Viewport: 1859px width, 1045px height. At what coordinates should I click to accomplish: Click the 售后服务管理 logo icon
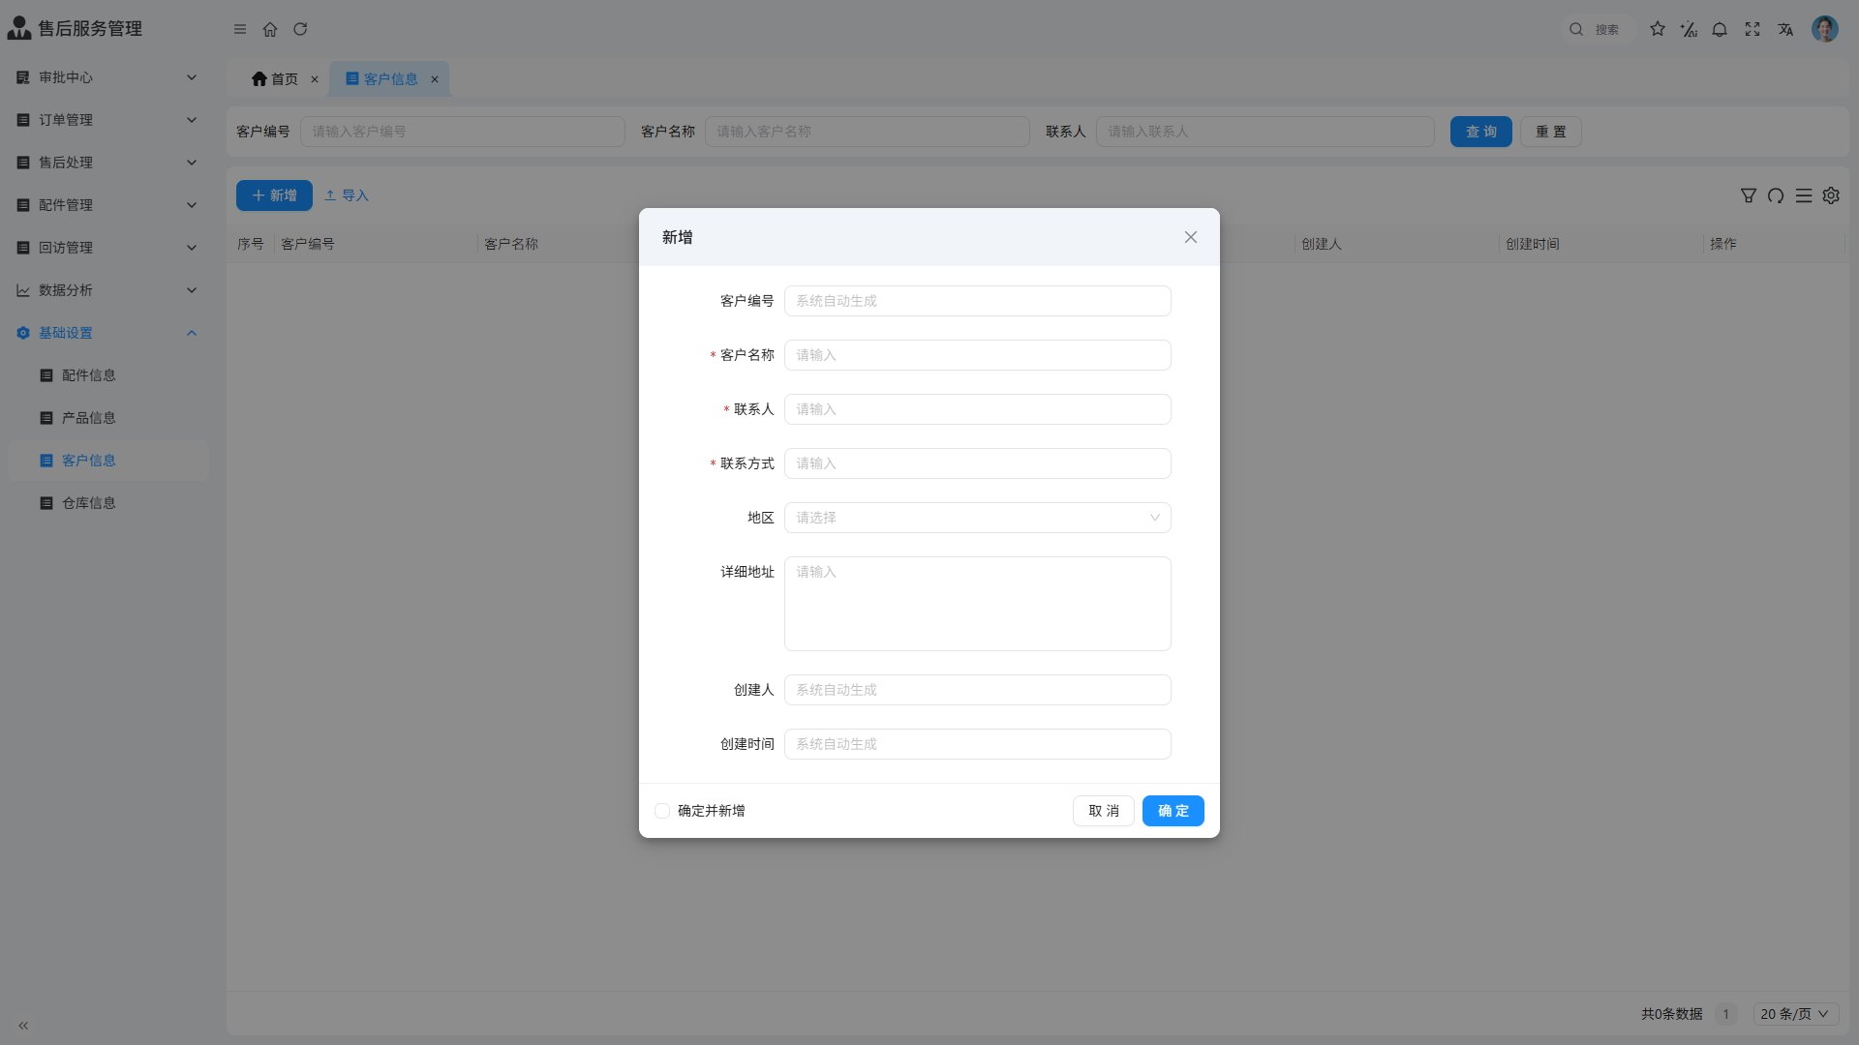coord(19,28)
